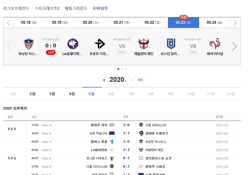Select date 05.22 (금)
250x175 pixels.
(152, 22)
